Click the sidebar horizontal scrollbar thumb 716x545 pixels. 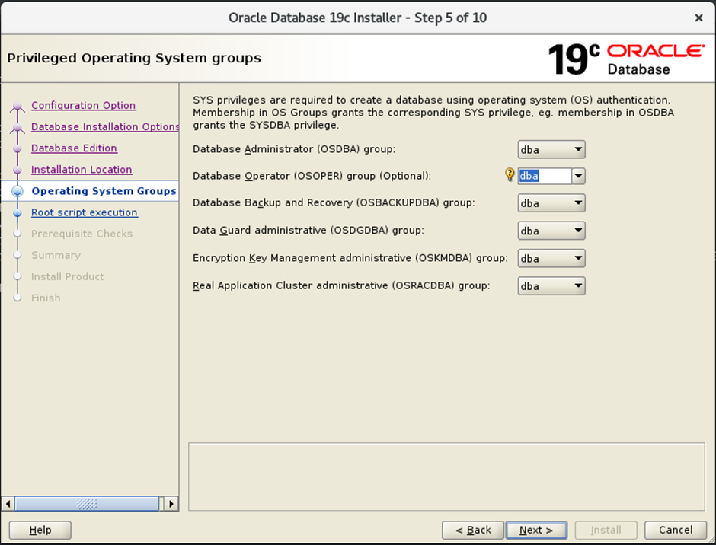tap(87, 504)
